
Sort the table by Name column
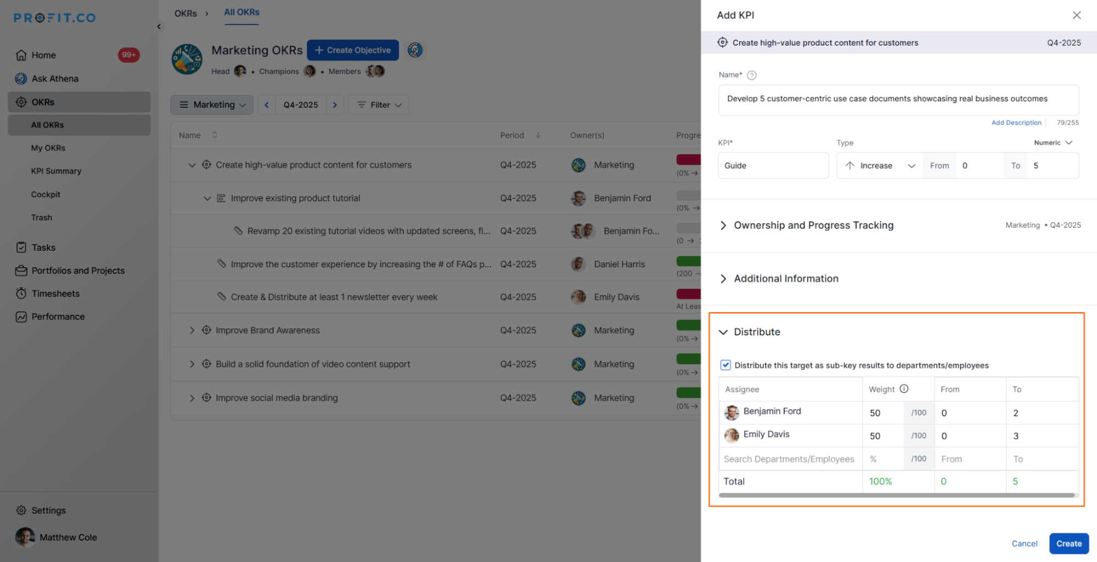(215, 135)
